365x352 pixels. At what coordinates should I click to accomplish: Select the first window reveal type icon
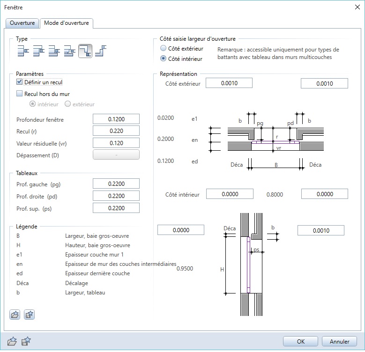23,51
